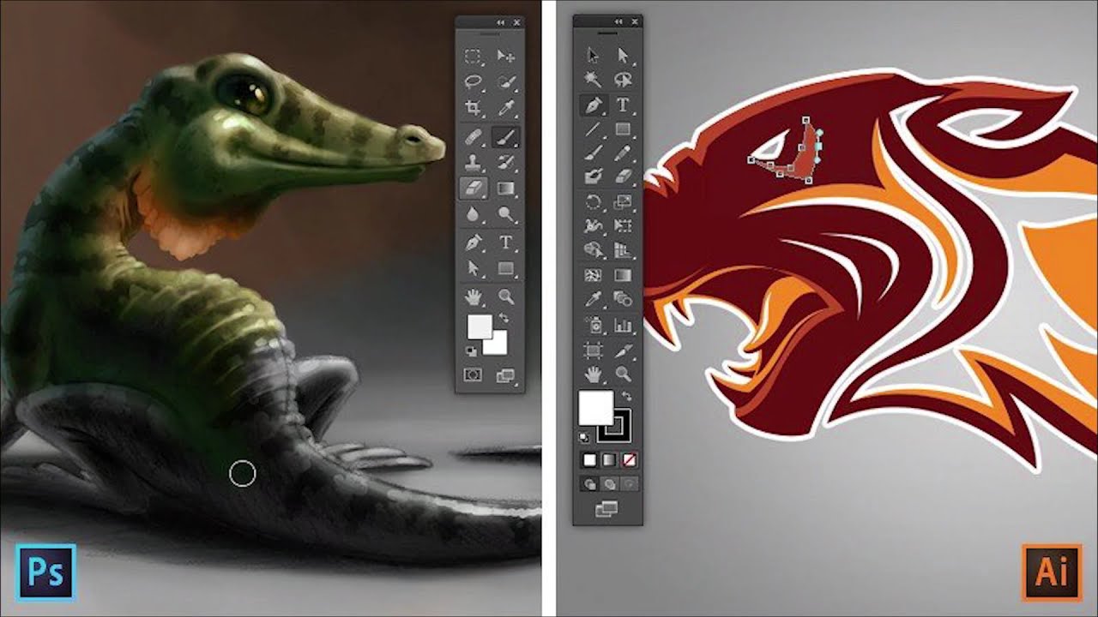Select the Move tool in Photoshop
This screenshot has height=617, width=1098.
506,57
